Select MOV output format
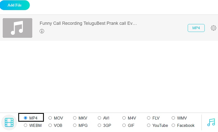 (x=50, y=118)
